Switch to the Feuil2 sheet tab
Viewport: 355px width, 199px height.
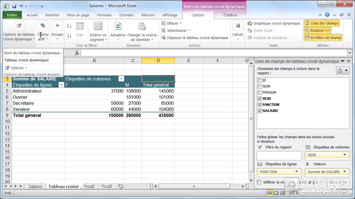click(x=90, y=187)
